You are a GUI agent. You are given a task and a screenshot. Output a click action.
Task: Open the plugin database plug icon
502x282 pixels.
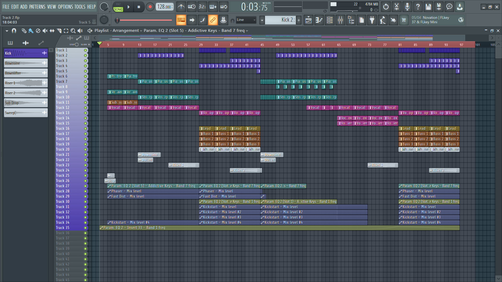coord(372,20)
